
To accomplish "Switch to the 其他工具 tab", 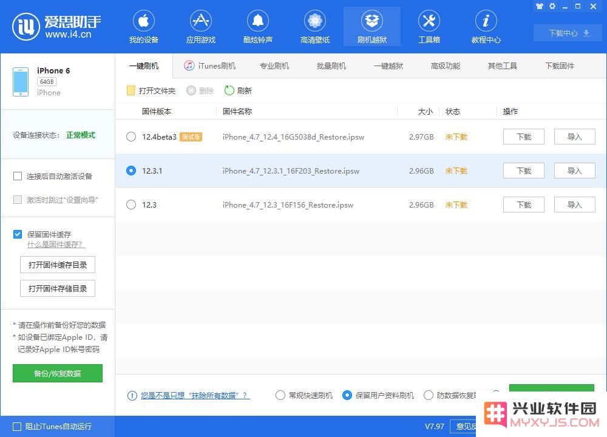I will [503, 66].
